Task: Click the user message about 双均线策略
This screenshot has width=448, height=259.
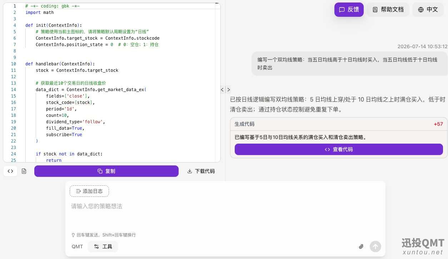Action: pos(349,64)
